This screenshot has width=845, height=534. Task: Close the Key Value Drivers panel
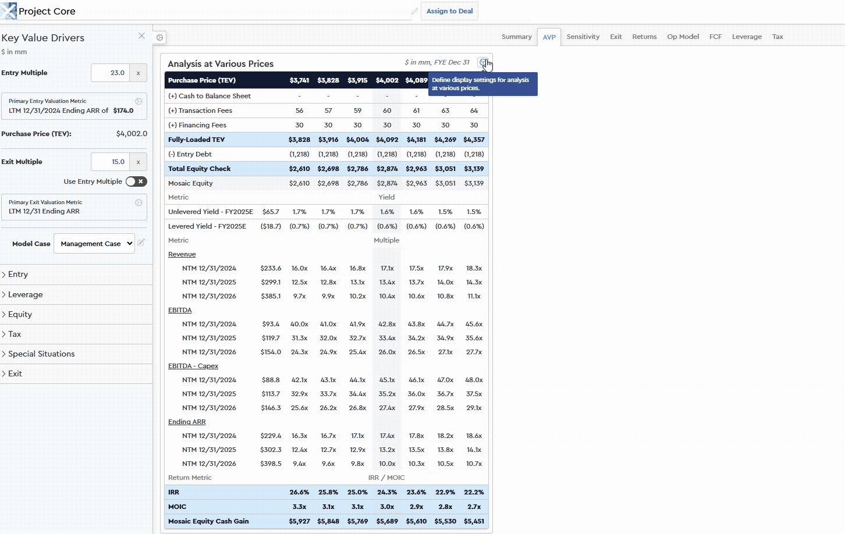tap(141, 36)
